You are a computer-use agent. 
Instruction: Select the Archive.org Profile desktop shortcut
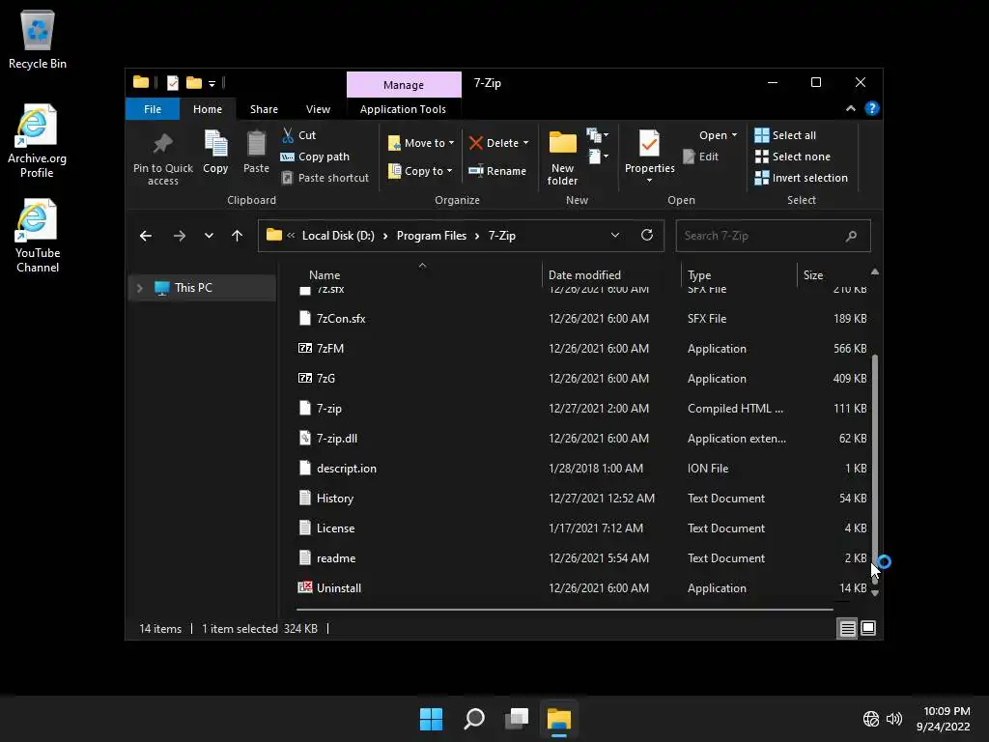click(37, 141)
